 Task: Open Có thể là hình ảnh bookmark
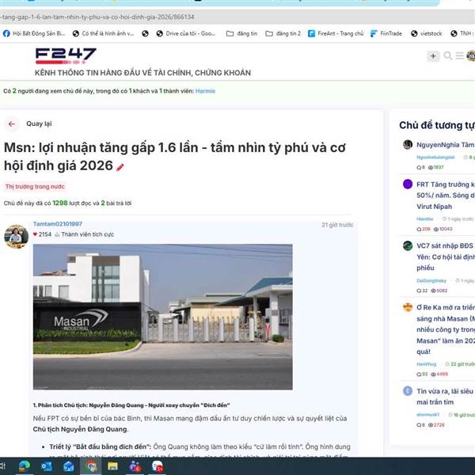pos(103,33)
